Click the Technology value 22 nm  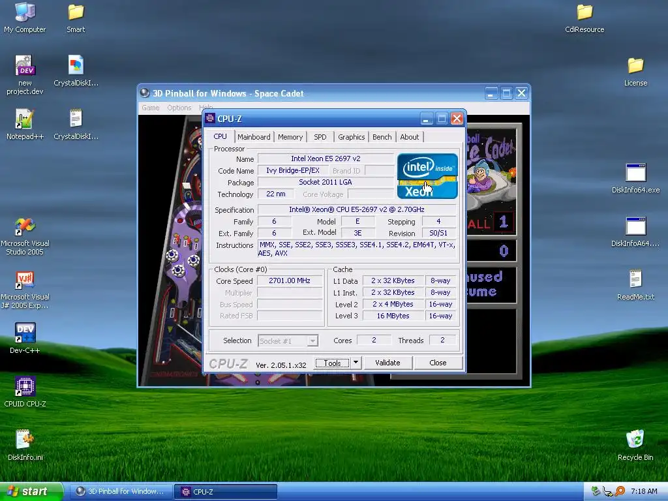pos(276,194)
